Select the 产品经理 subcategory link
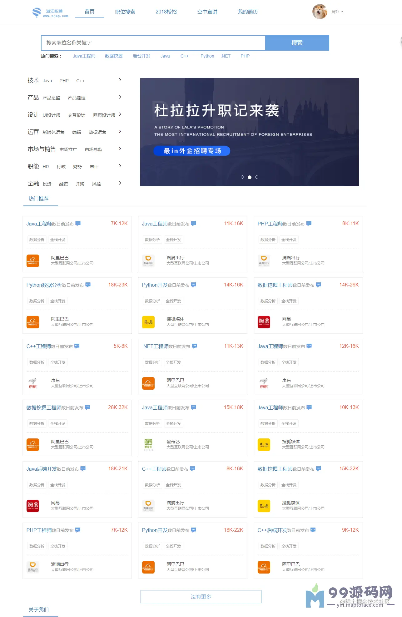 click(77, 98)
